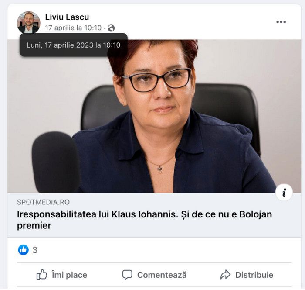The width and height of the screenshot is (305, 290).
Task: Click the SPOTMEDIA.RO source domain
Action: (x=44, y=202)
